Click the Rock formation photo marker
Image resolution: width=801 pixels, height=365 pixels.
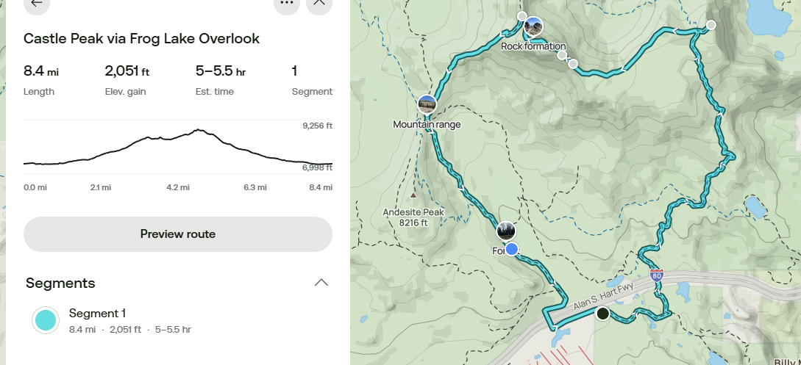(x=533, y=28)
